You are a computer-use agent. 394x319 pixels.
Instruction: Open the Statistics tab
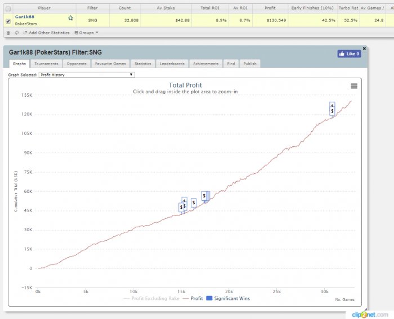click(143, 64)
